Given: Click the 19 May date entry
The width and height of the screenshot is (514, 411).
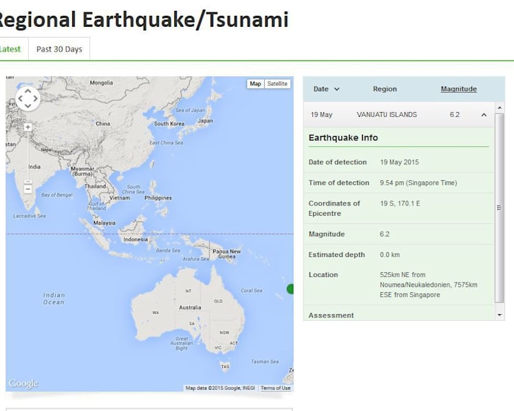Looking at the screenshot, I should point(321,115).
